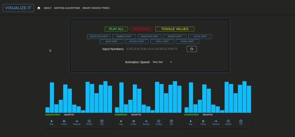Open the Animation Speed dropdown

162,62
